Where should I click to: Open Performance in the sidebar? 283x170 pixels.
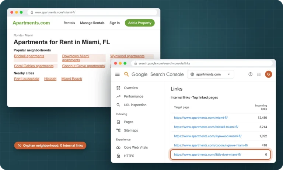[133, 97]
